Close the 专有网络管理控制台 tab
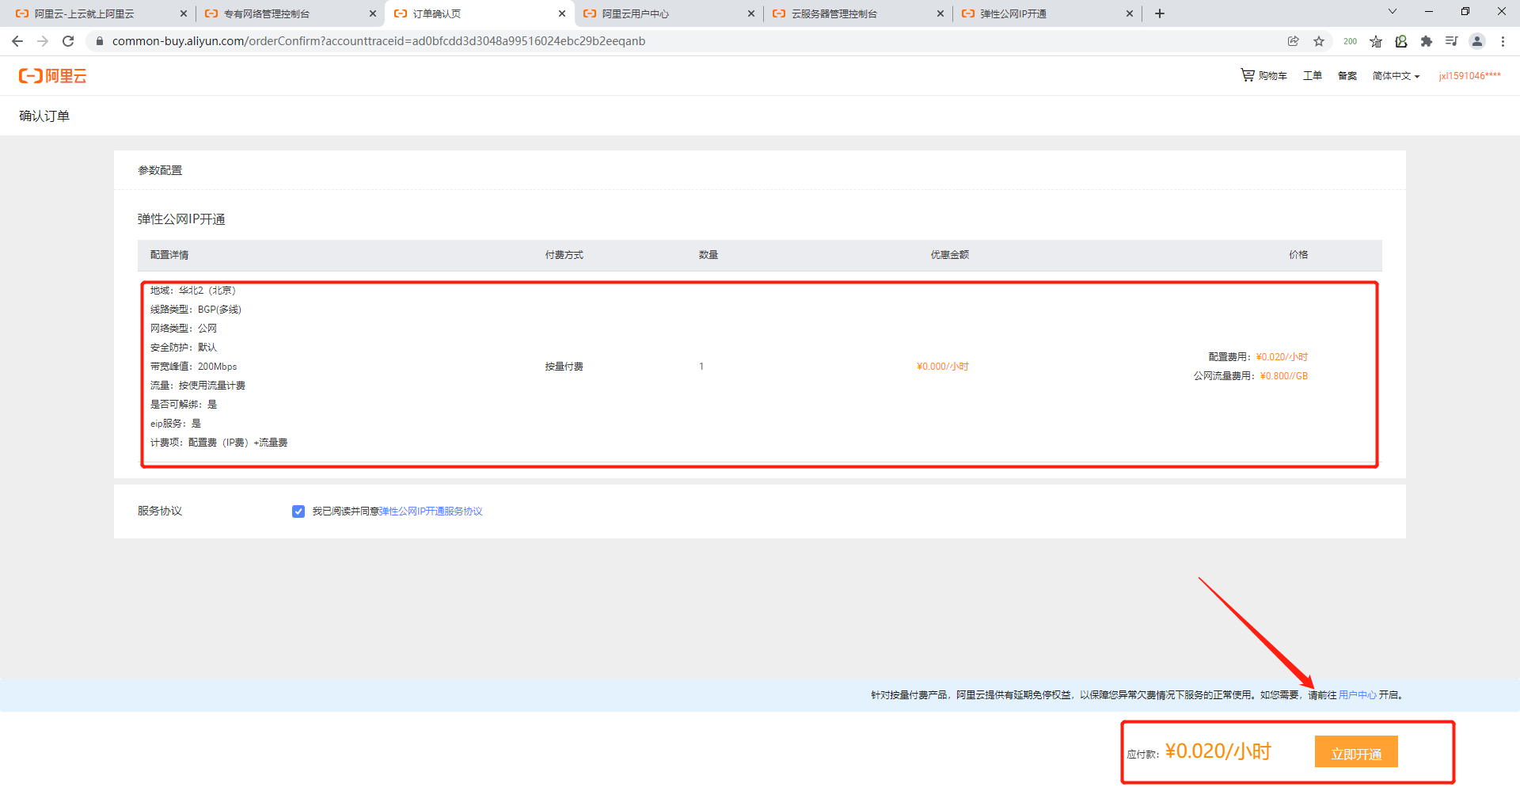 (373, 13)
